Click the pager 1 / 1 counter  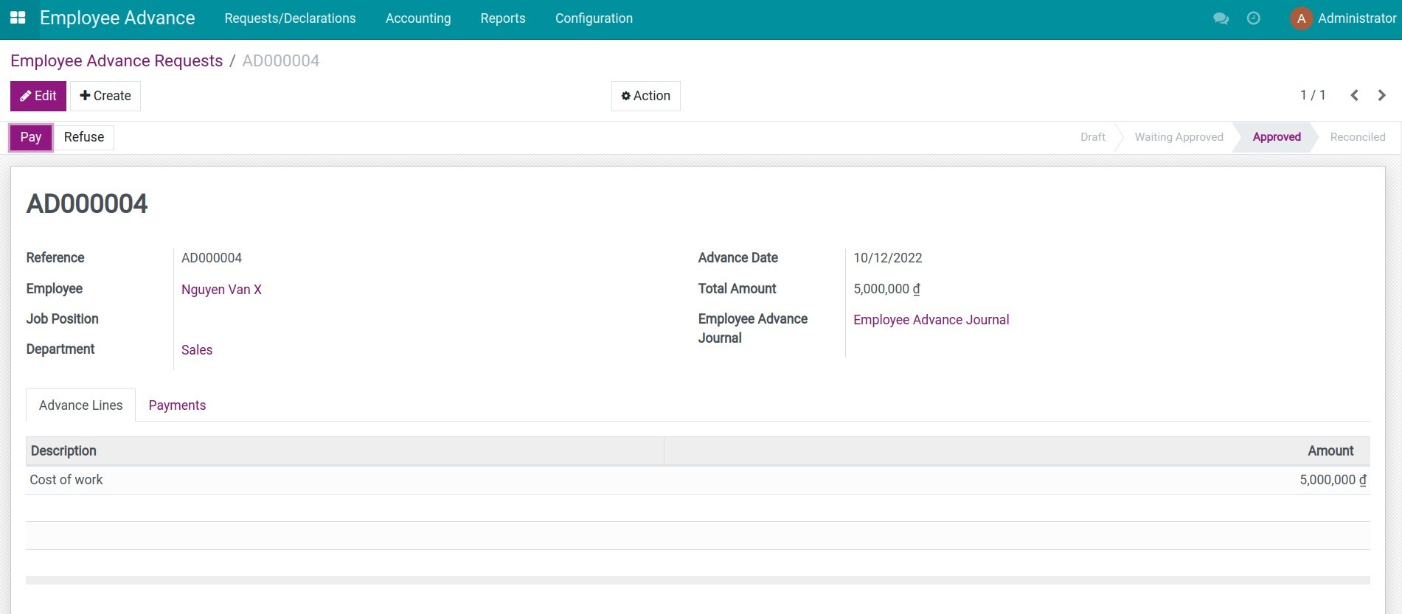pyautogui.click(x=1313, y=95)
